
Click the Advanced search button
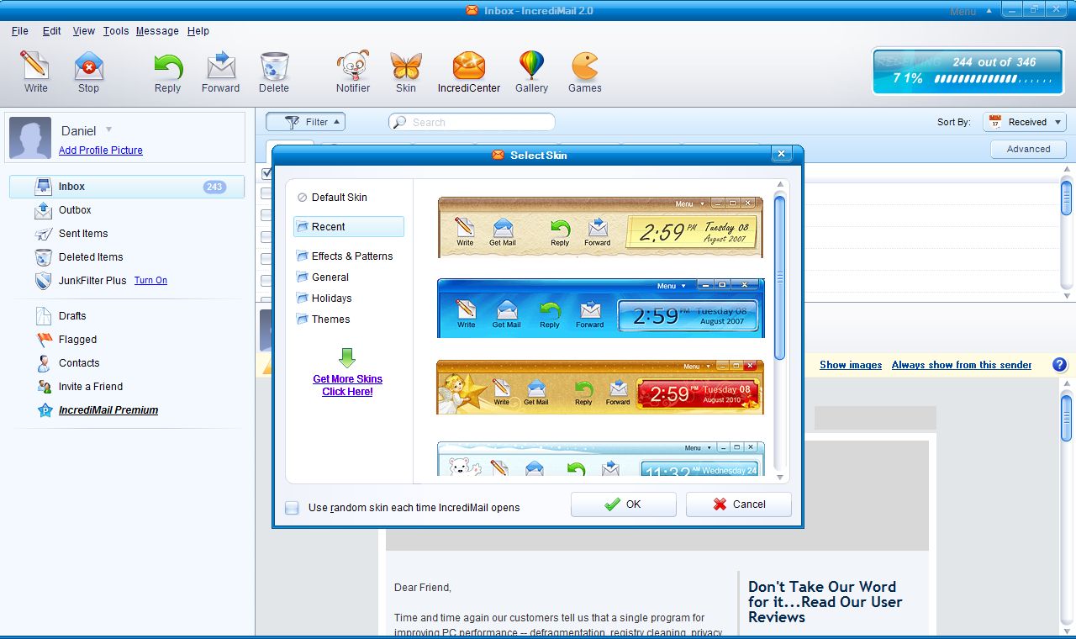tap(1028, 149)
